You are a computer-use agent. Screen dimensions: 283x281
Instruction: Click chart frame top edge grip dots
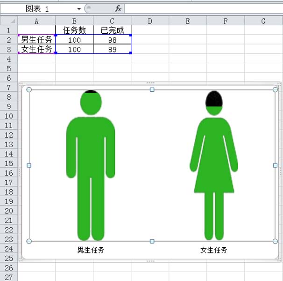(150, 83)
